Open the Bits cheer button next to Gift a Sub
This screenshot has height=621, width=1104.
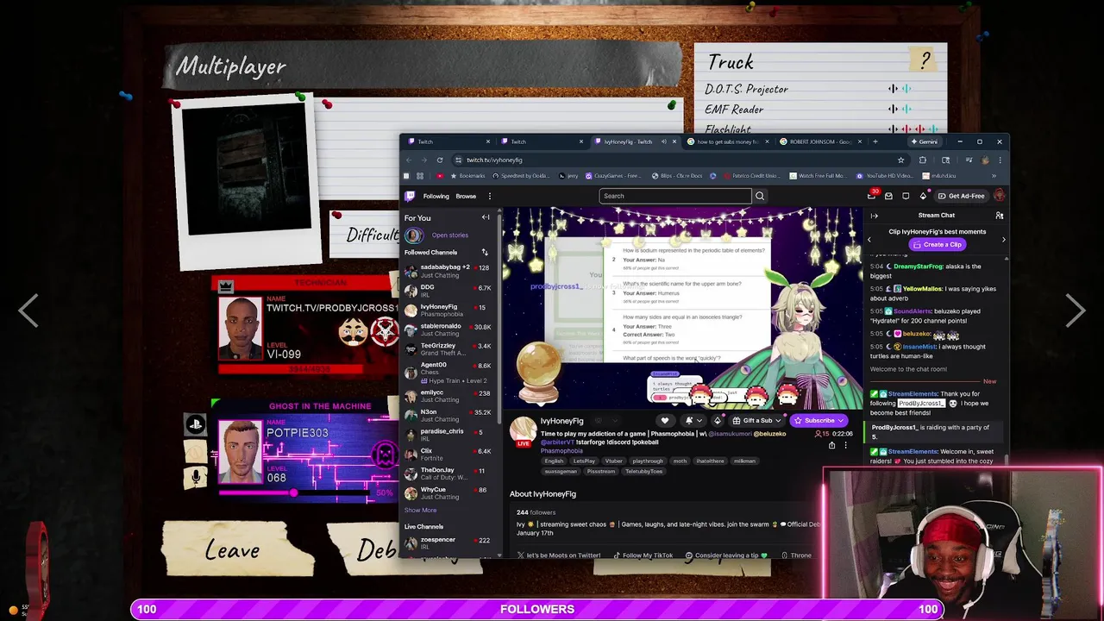[x=717, y=421]
